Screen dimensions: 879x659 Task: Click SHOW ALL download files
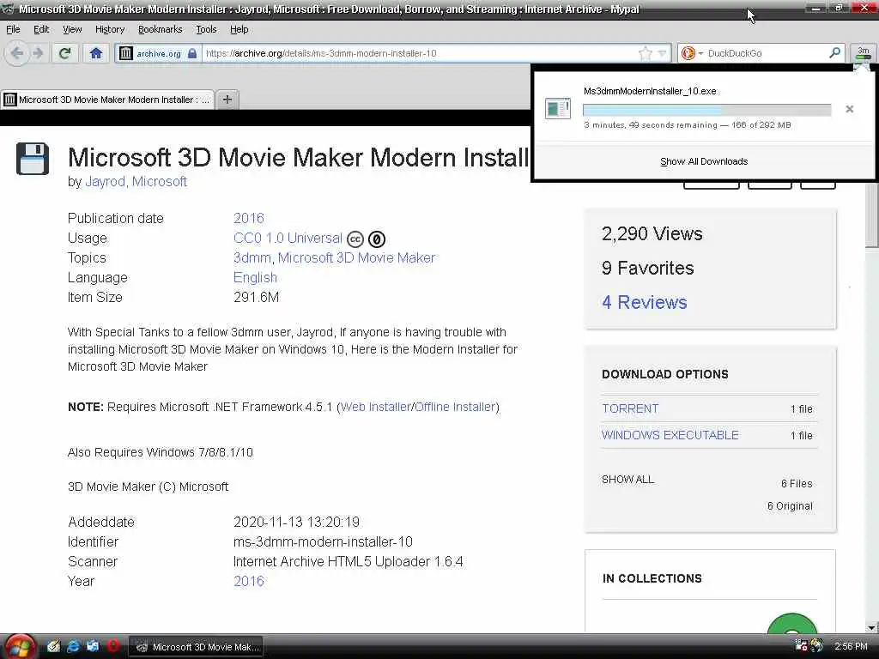coord(627,480)
